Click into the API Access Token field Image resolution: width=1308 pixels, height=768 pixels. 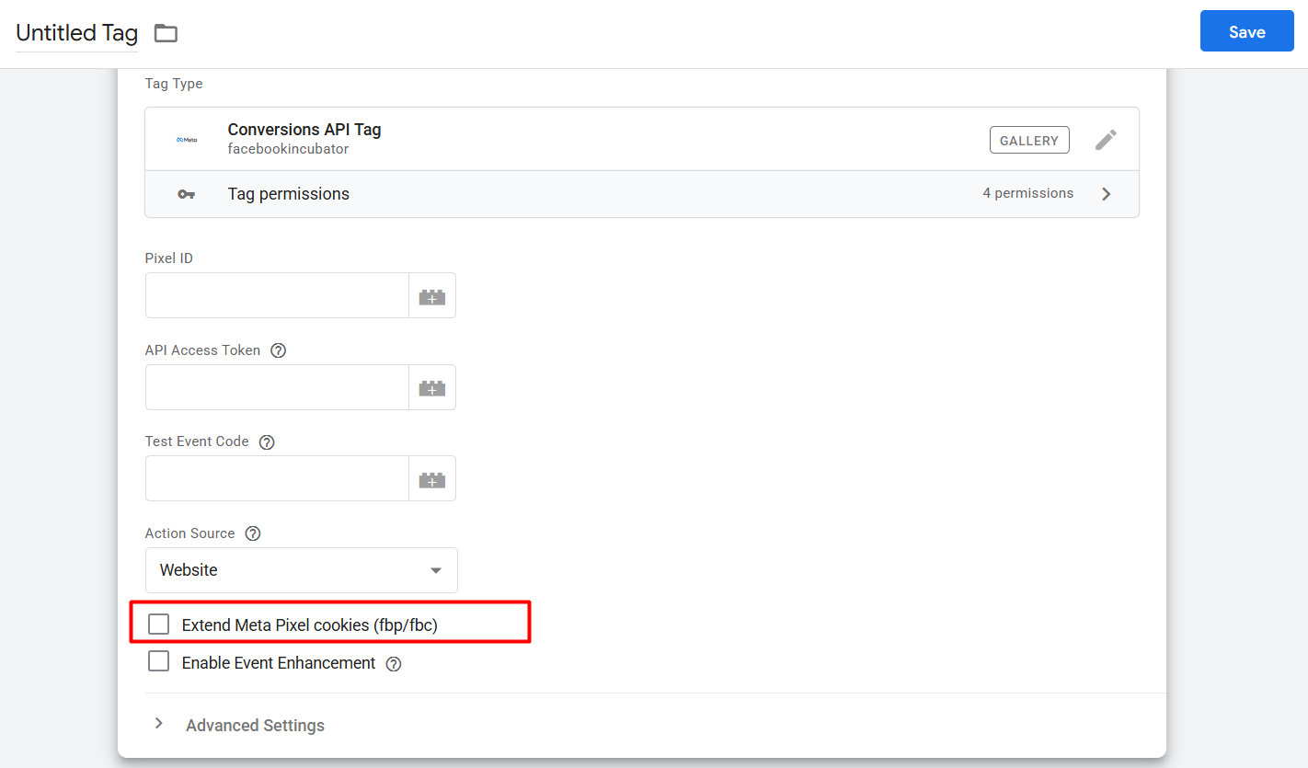pyautogui.click(x=277, y=387)
